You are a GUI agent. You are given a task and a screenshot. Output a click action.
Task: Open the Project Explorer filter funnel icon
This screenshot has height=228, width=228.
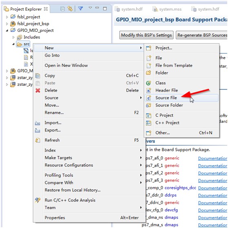(80, 9)
